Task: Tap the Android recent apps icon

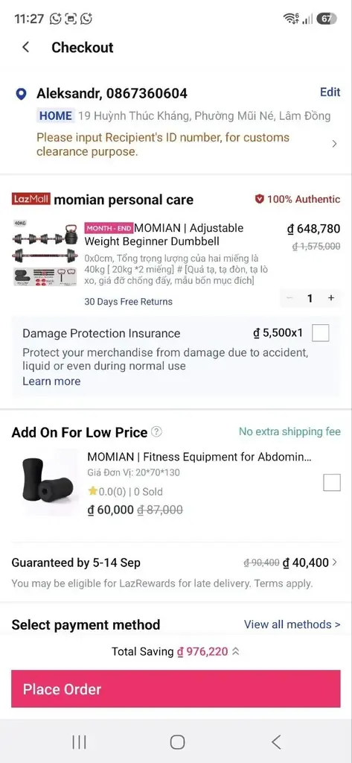Action: pos(79,741)
